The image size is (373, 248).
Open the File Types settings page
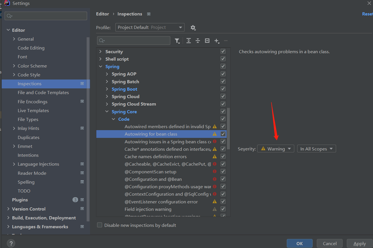[28, 120]
